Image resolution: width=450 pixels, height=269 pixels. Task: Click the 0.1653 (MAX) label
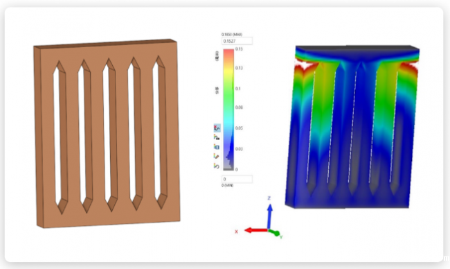pyautogui.click(x=232, y=35)
